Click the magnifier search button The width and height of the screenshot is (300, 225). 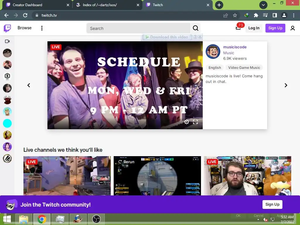point(195,28)
